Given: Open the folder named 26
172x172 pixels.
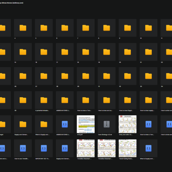Looking at the screenshot, I should 23,76.
